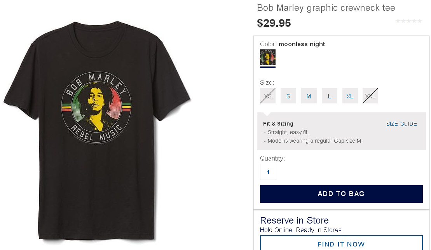Open the black t-shirt product image
The height and width of the screenshot is (250, 431).
(x=97, y=130)
